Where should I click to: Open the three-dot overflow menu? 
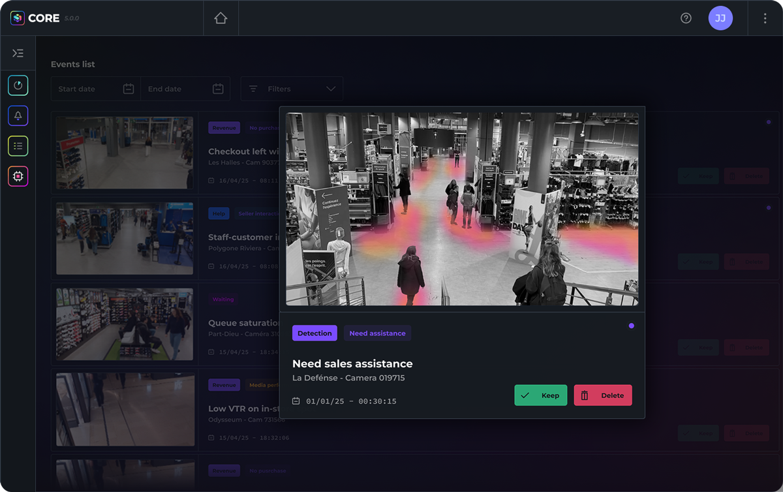[x=765, y=18]
